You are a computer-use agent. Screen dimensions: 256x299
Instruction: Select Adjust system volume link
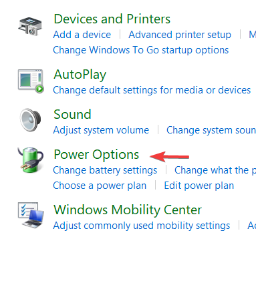coord(101,130)
